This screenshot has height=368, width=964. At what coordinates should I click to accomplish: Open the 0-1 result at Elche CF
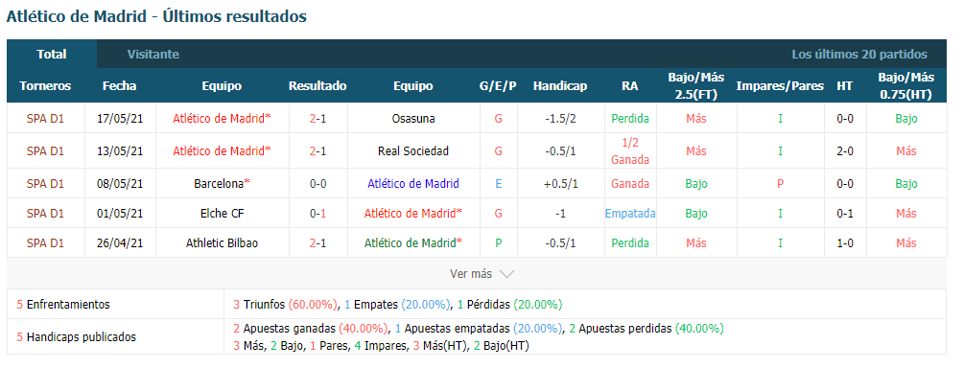317,213
